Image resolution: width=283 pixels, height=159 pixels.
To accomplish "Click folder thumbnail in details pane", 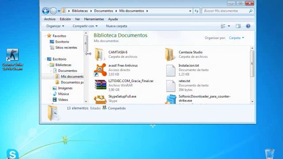I will point(53,113).
